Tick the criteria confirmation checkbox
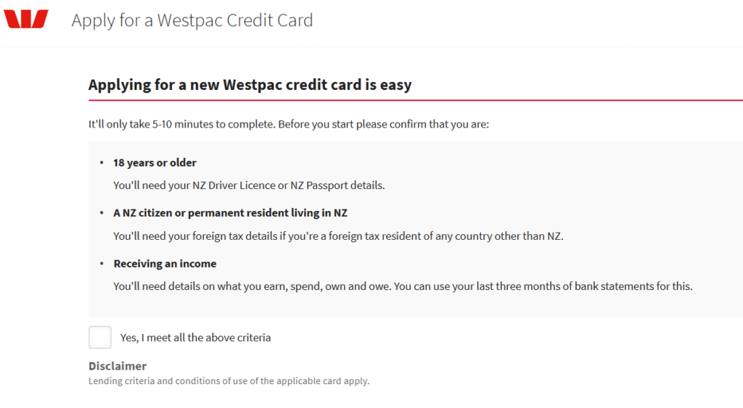This screenshot has width=743, height=408. tap(100, 337)
